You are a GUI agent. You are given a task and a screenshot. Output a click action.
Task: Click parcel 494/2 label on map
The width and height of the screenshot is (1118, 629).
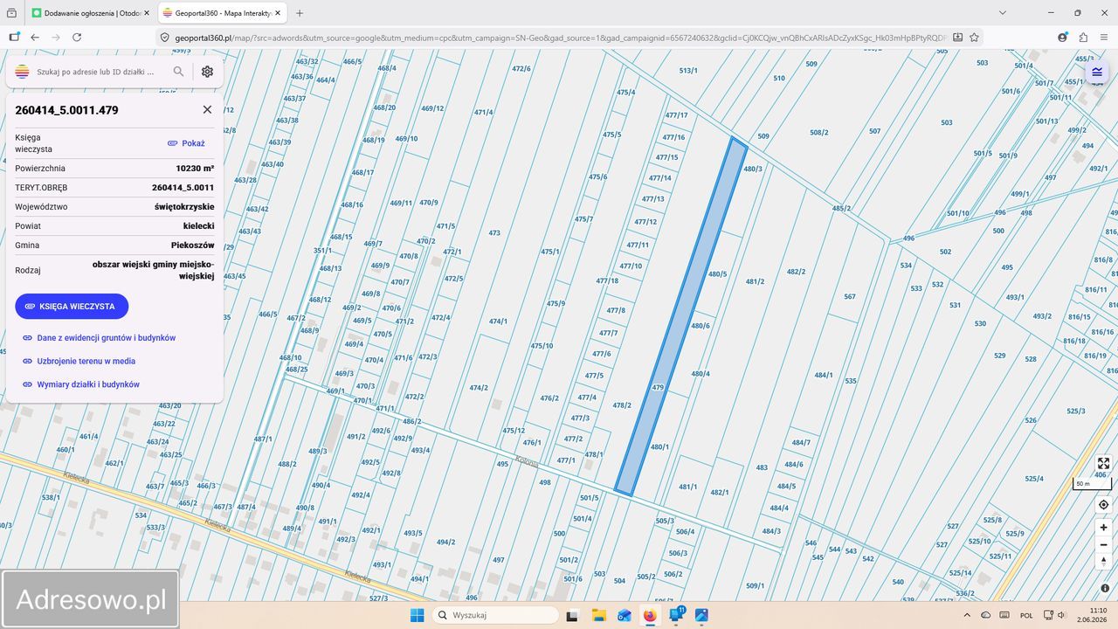446,542
